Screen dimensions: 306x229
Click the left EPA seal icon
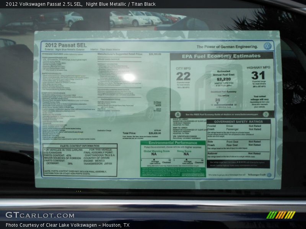tap(178, 114)
